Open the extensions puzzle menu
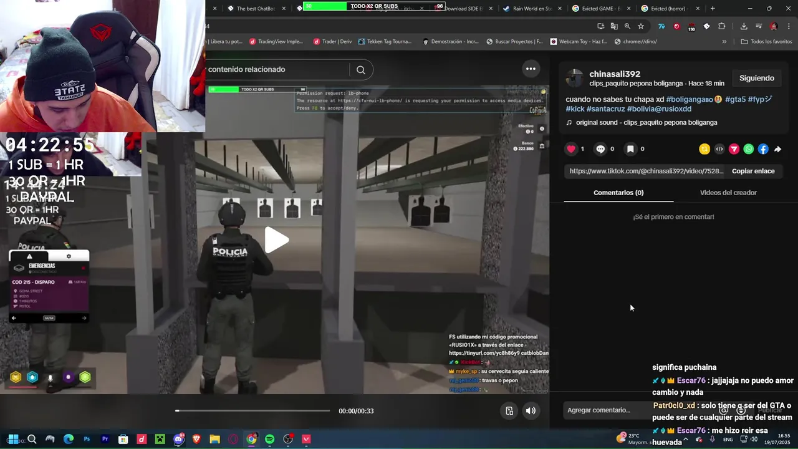798x449 pixels. coord(721,26)
